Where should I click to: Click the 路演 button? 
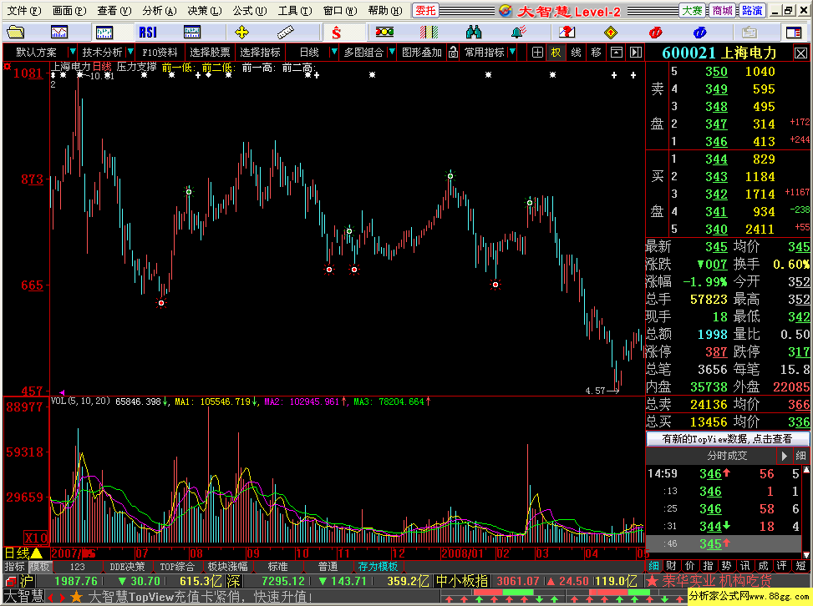(x=751, y=10)
